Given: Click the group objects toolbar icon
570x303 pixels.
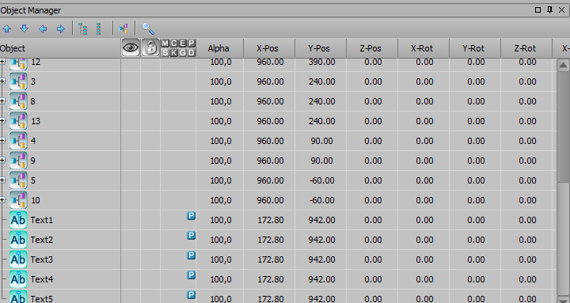Looking at the screenshot, I should [x=123, y=28].
